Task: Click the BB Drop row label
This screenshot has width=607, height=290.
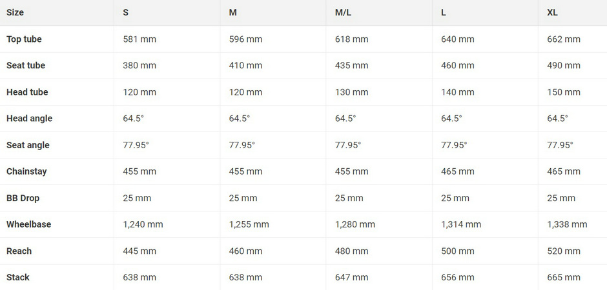Action: (x=23, y=198)
